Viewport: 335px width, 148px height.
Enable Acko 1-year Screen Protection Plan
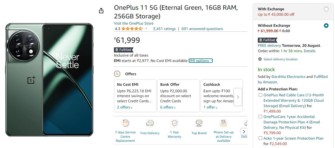point(260,138)
